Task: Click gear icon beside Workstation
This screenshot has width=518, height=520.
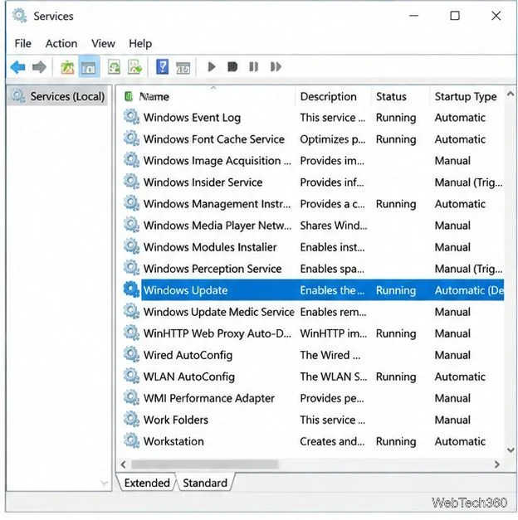Action: [131, 440]
